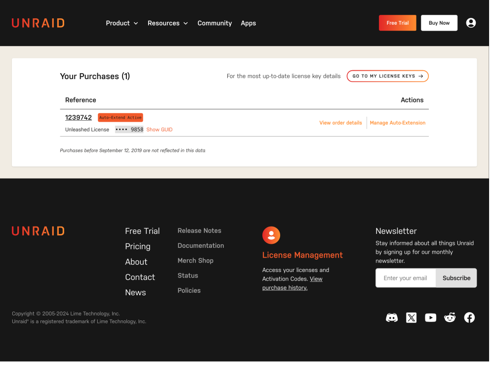Open Merch Shop footer link
This screenshot has width=494, height=365.
[x=195, y=261]
